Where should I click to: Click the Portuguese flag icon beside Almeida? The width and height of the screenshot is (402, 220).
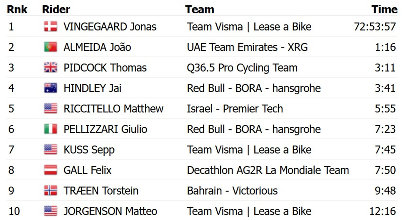[51, 47]
